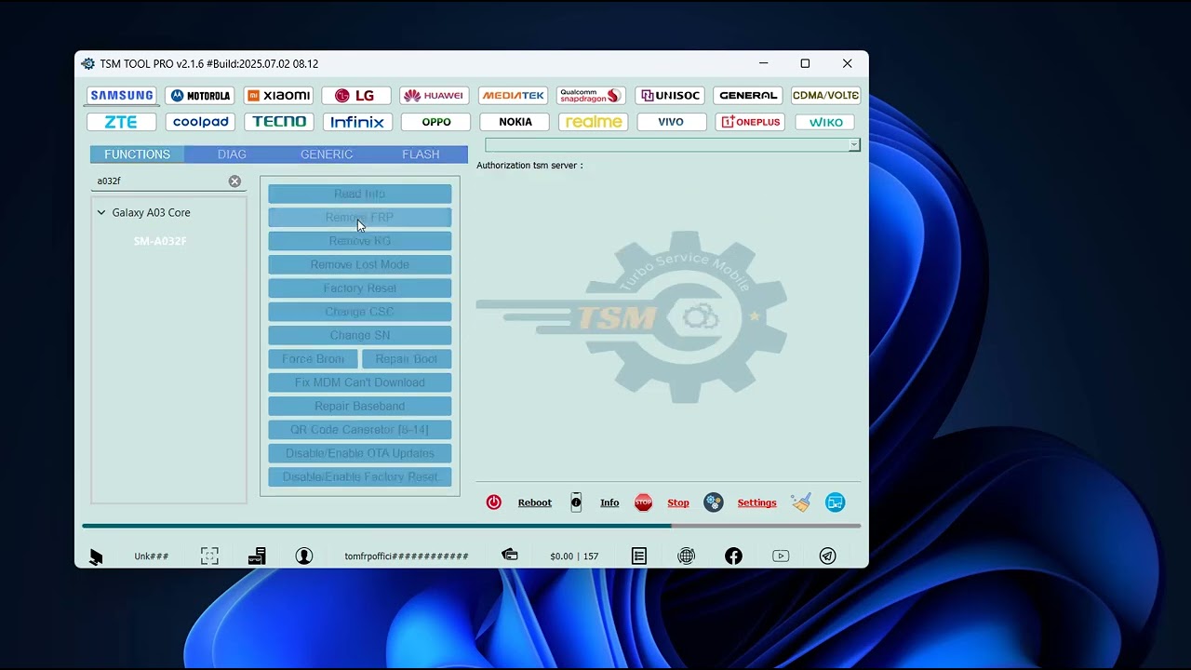The height and width of the screenshot is (670, 1191).
Task: Select the MediaTek chipset button
Action: 513,96
